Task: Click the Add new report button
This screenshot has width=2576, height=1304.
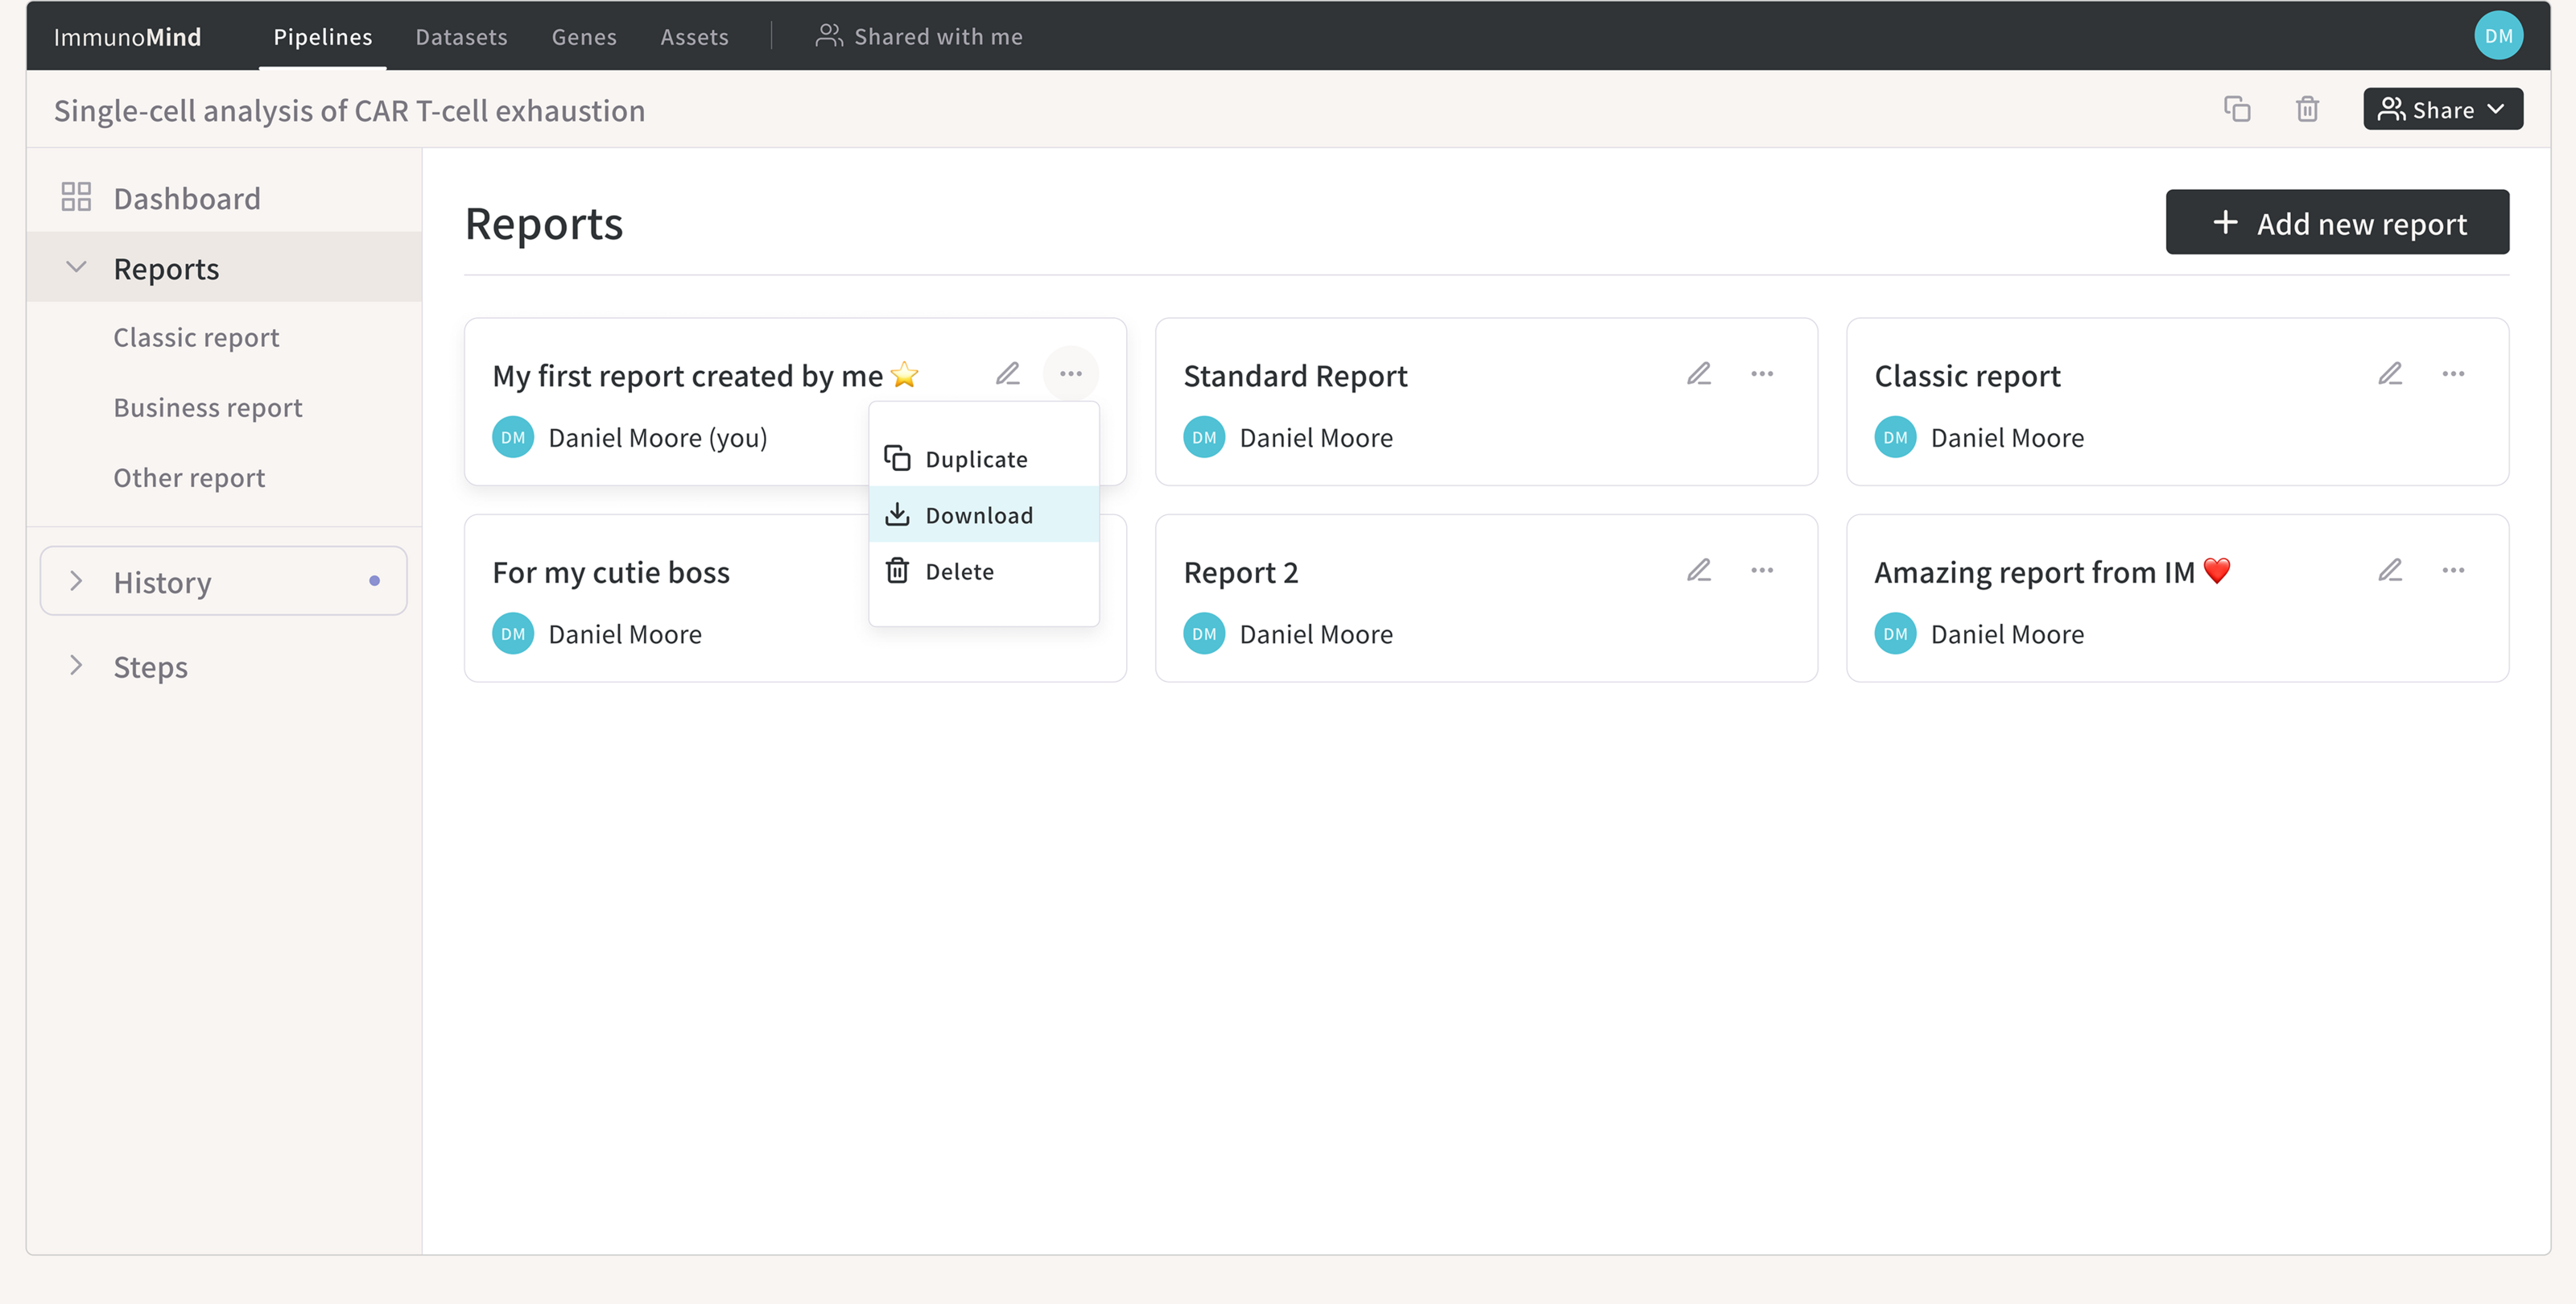Action: pos(2336,223)
